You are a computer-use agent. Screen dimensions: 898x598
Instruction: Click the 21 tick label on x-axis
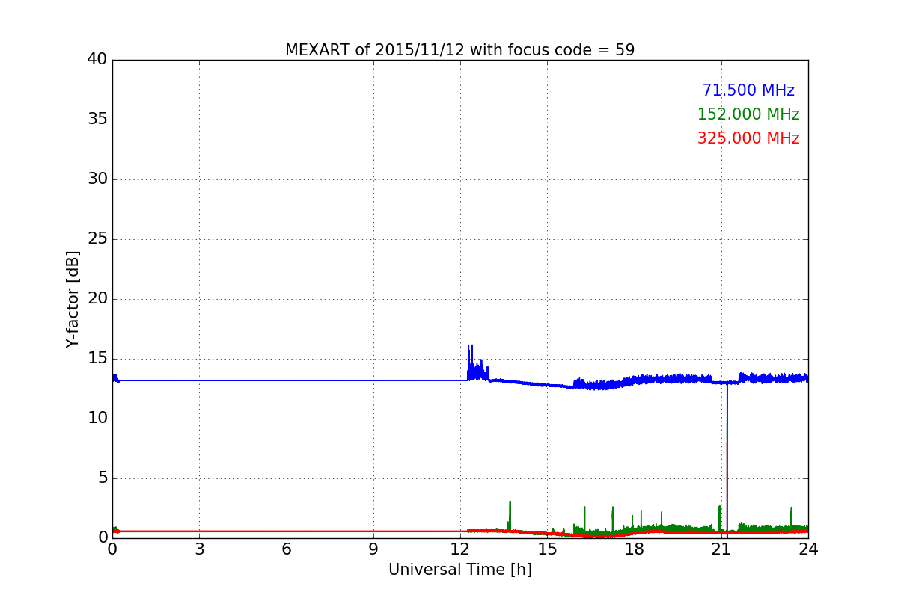(x=721, y=549)
